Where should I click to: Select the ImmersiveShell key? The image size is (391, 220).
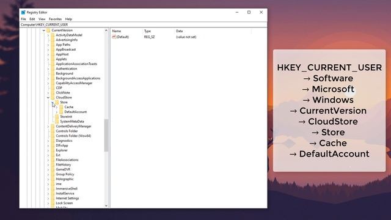click(x=67, y=189)
